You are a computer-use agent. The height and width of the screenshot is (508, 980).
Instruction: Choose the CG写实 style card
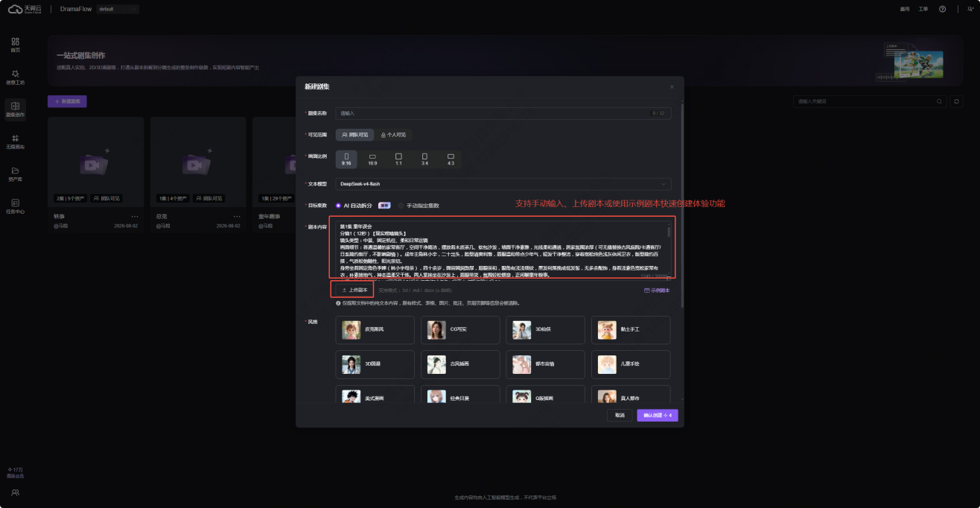(x=460, y=330)
